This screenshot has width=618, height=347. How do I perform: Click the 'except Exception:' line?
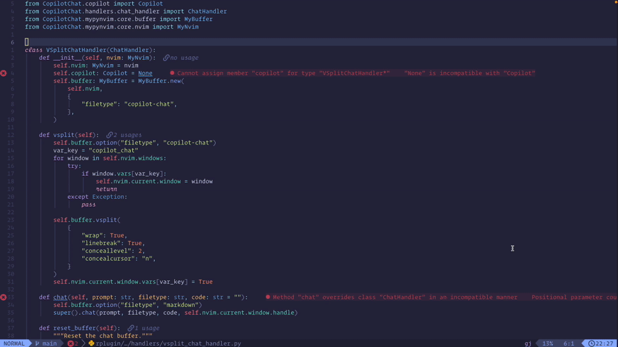click(x=98, y=197)
